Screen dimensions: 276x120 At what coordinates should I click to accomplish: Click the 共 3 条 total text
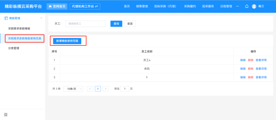coord(56,89)
